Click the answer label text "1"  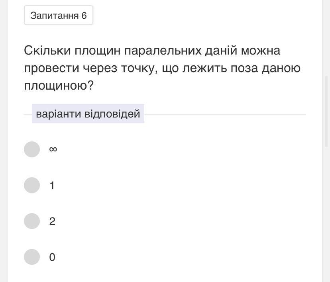[x=52, y=186]
